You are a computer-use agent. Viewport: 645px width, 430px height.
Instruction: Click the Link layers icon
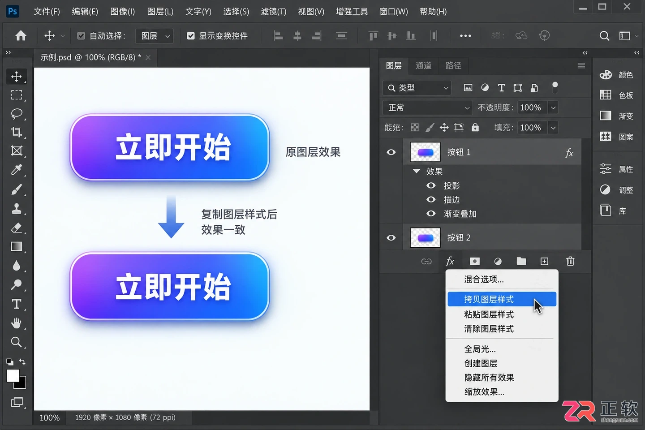point(426,261)
